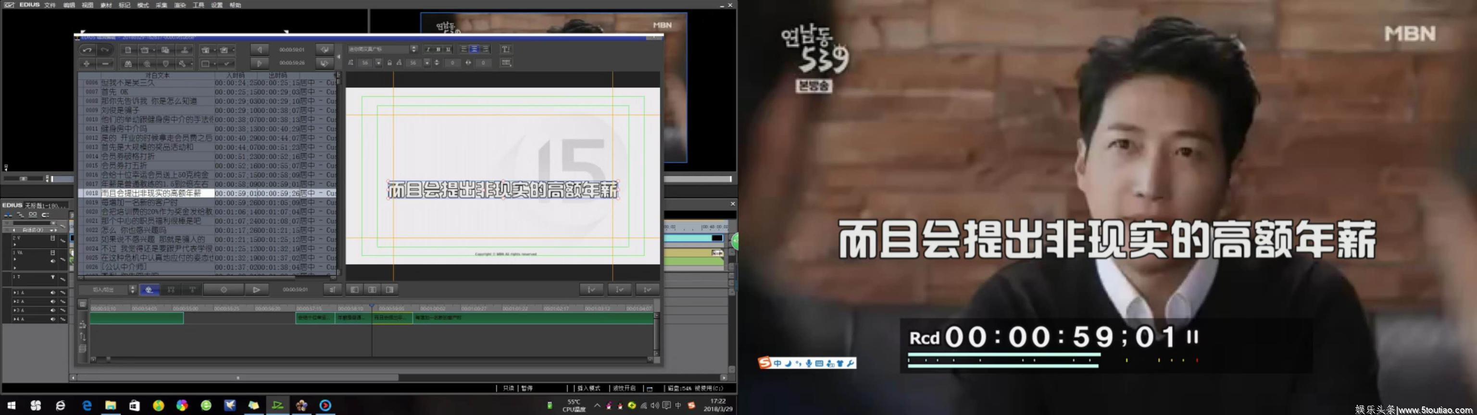Open the 编辑 menu
The width and height of the screenshot is (1477, 415).
point(69,5)
